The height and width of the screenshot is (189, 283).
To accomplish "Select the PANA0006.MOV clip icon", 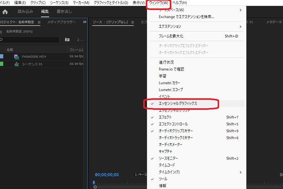I will (x=16, y=56).
